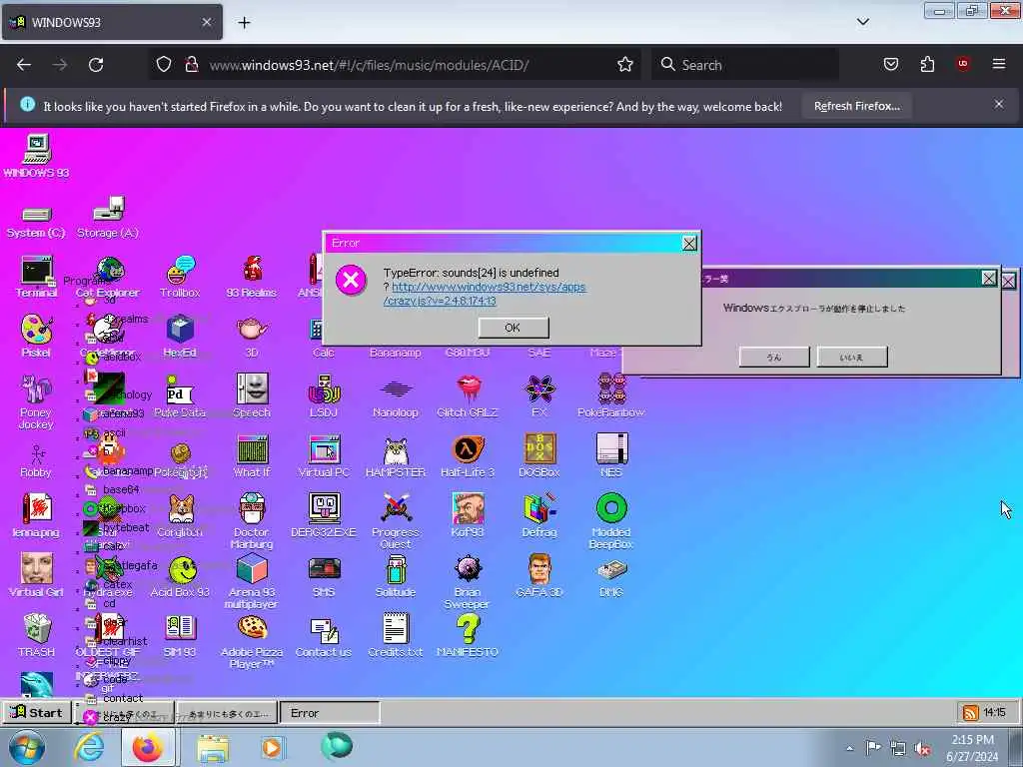This screenshot has width=1023, height=767.
Task: Launch Acid Box 93 smiley icon
Action: (183, 570)
